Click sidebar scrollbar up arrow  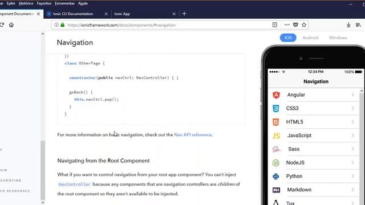click(x=43, y=34)
